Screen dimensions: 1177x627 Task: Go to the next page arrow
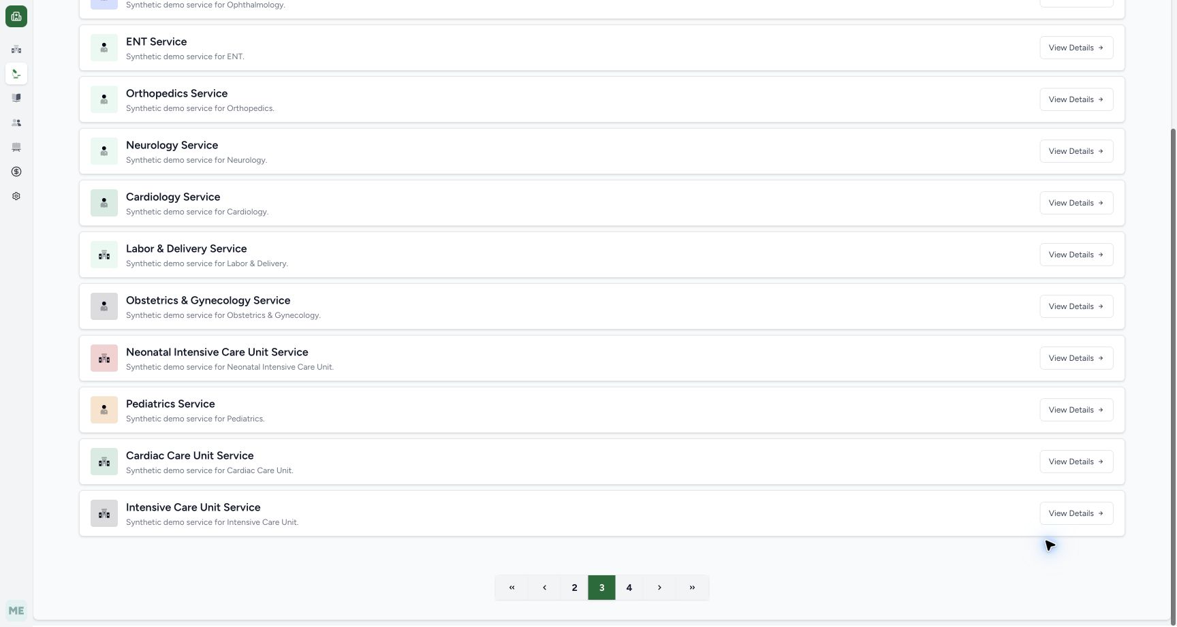[x=659, y=588]
